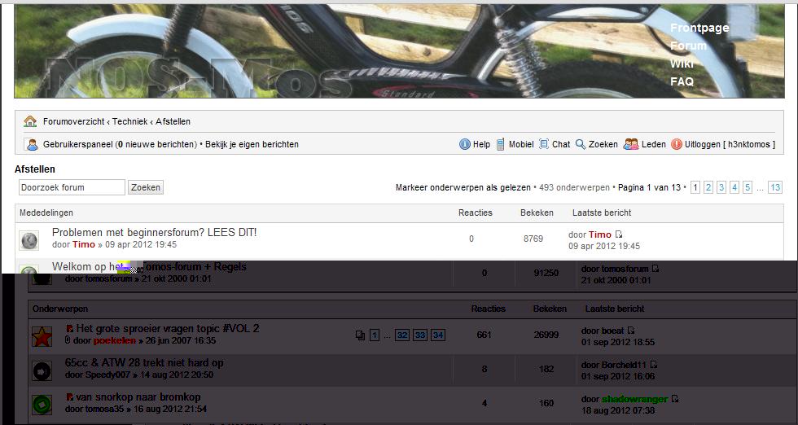This screenshot has width=798, height=425.
Task: Click the Gebruikerspaneel user icon
Action: (32, 144)
